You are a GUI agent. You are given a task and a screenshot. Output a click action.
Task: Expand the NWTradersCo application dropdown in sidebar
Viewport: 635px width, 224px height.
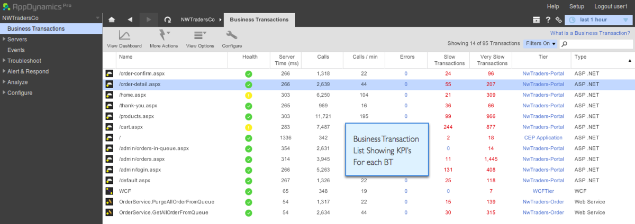coord(97,18)
